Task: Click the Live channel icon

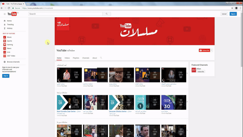Action: click(5, 52)
